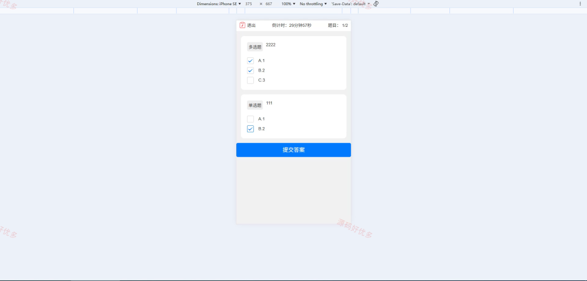Click the question title text 2222
The image size is (587, 281).
(271, 45)
